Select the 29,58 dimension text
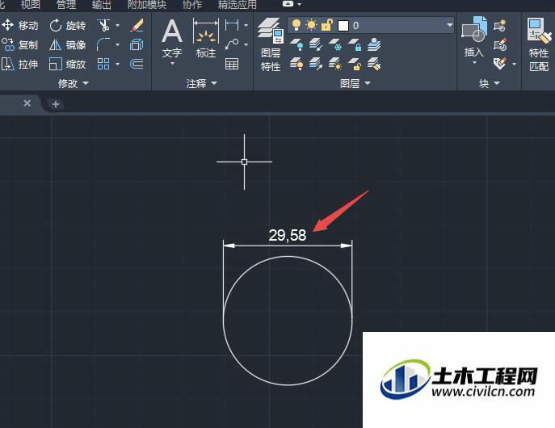Screen dimensions: 555x428 288,235
